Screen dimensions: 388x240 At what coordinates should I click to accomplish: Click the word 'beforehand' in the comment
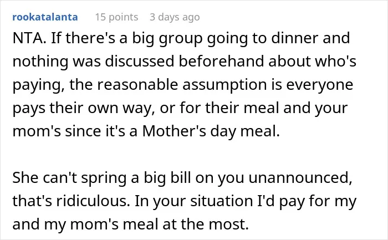(x=221, y=61)
